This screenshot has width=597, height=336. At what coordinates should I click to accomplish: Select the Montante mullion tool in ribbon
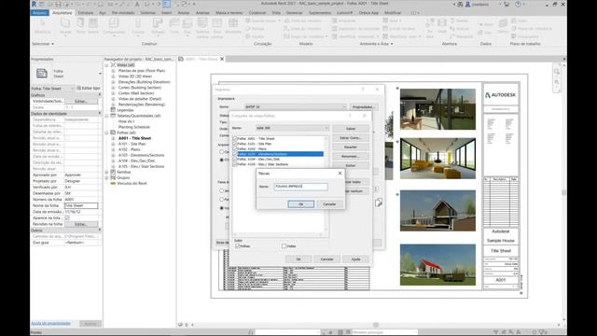(x=233, y=26)
